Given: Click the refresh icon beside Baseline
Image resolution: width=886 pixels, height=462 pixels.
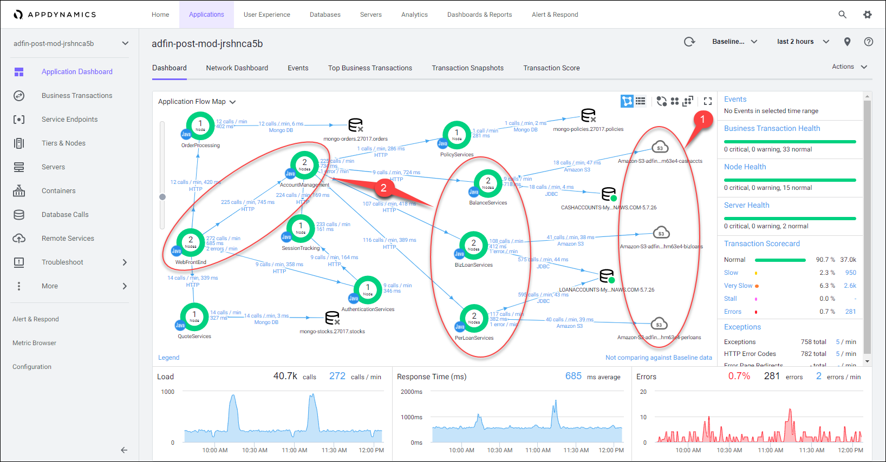Looking at the screenshot, I should pos(689,42).
